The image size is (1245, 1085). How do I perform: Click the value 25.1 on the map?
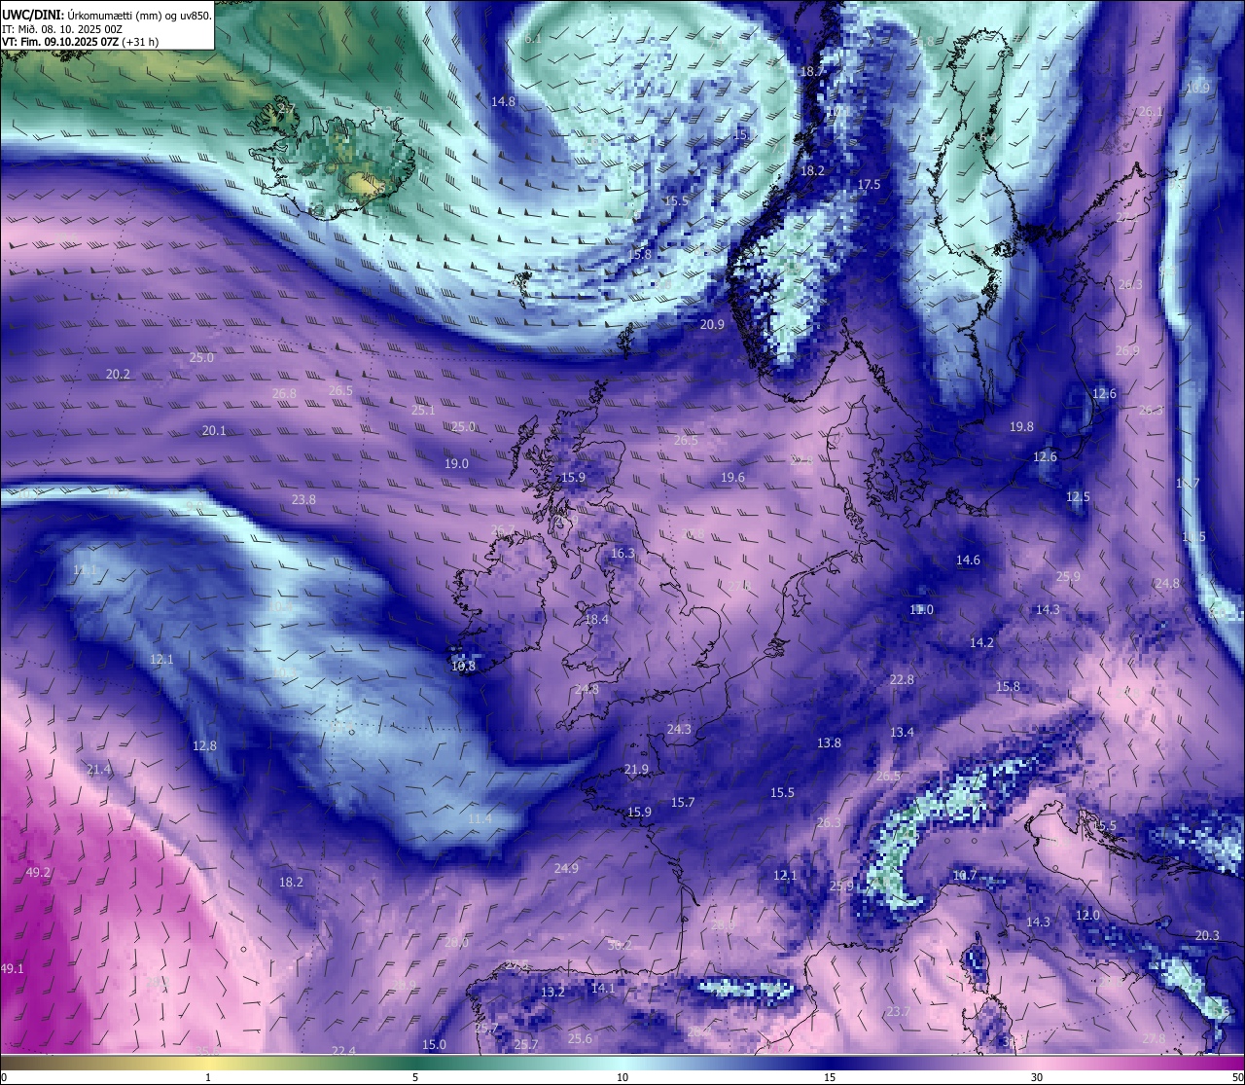pyautogui.click(x=423, y=410)
